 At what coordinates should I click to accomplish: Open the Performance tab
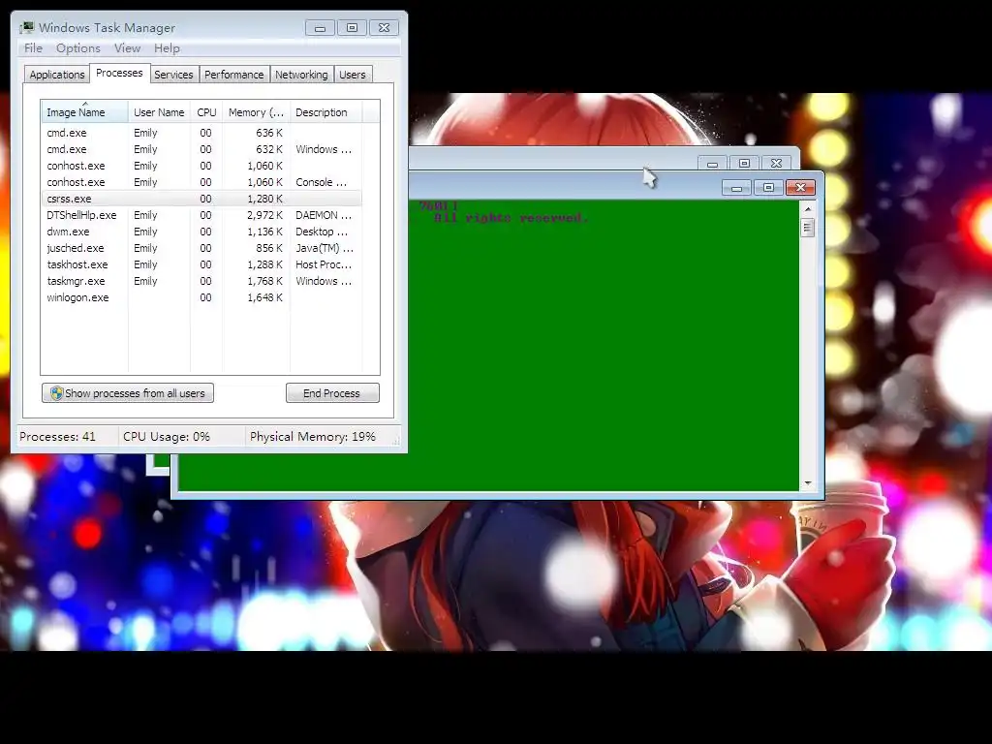pos(234,75)
